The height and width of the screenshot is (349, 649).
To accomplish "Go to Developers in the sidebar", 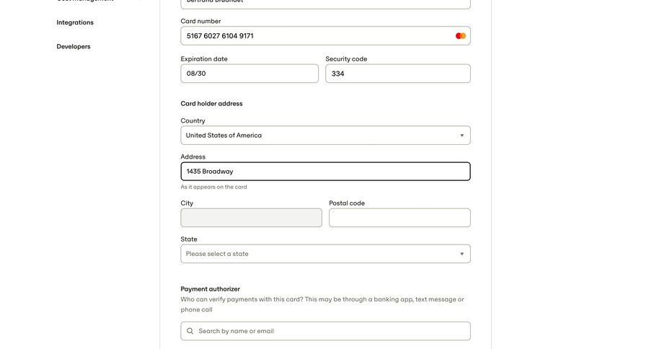I will tap(74, 47).
